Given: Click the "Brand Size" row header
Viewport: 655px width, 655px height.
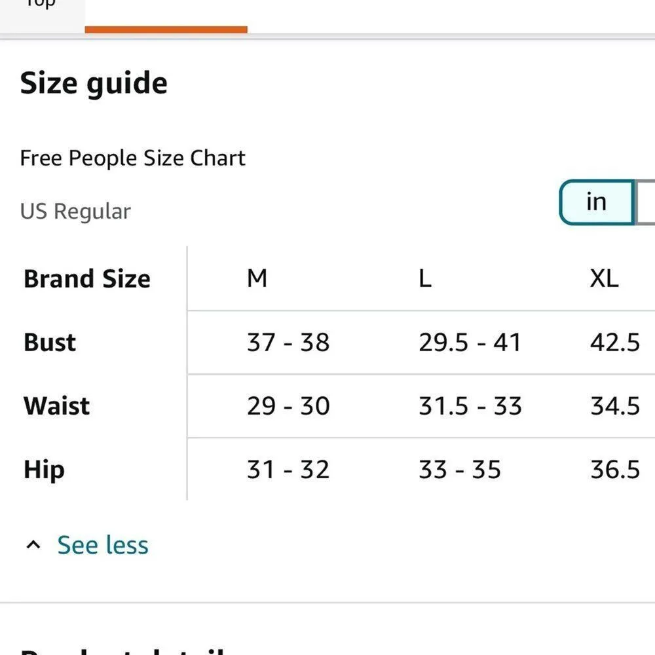Looking at the screenshot, I should 87,279.
